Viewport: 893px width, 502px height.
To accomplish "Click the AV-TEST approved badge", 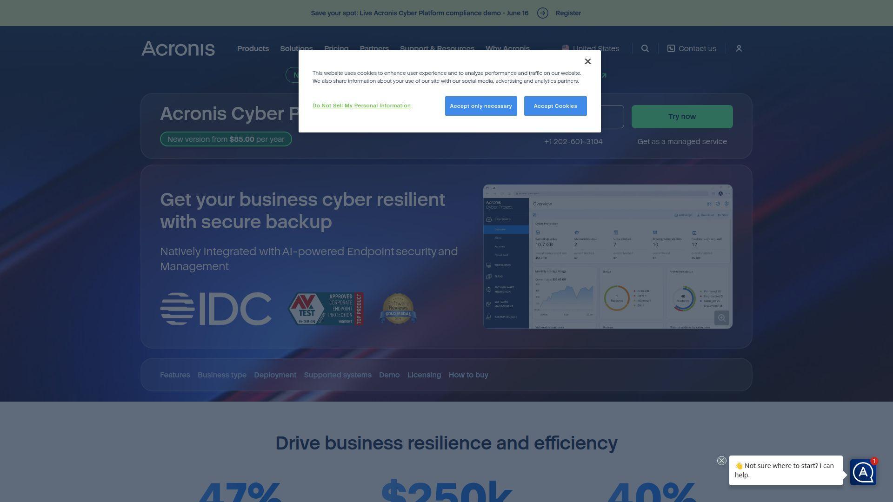I will coord(326,309).
